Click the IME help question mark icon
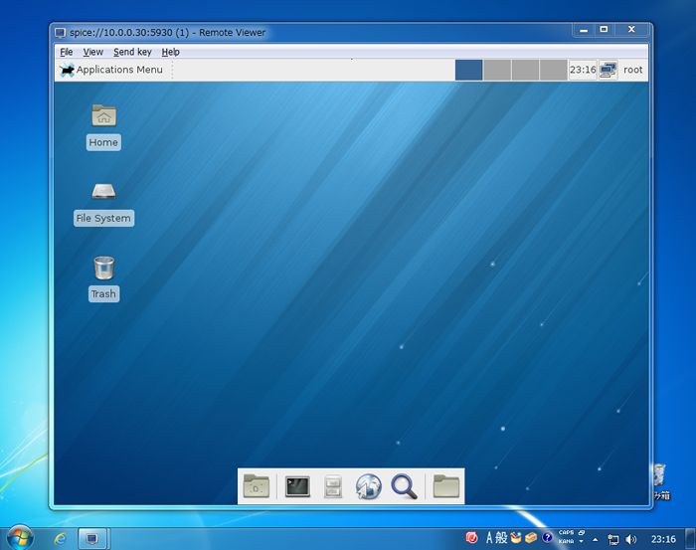Viewport: 696px width, 550px height. pos(547,538)
